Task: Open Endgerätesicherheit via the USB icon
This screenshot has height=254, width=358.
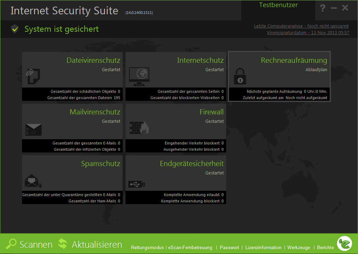Action: coord(136,184)
